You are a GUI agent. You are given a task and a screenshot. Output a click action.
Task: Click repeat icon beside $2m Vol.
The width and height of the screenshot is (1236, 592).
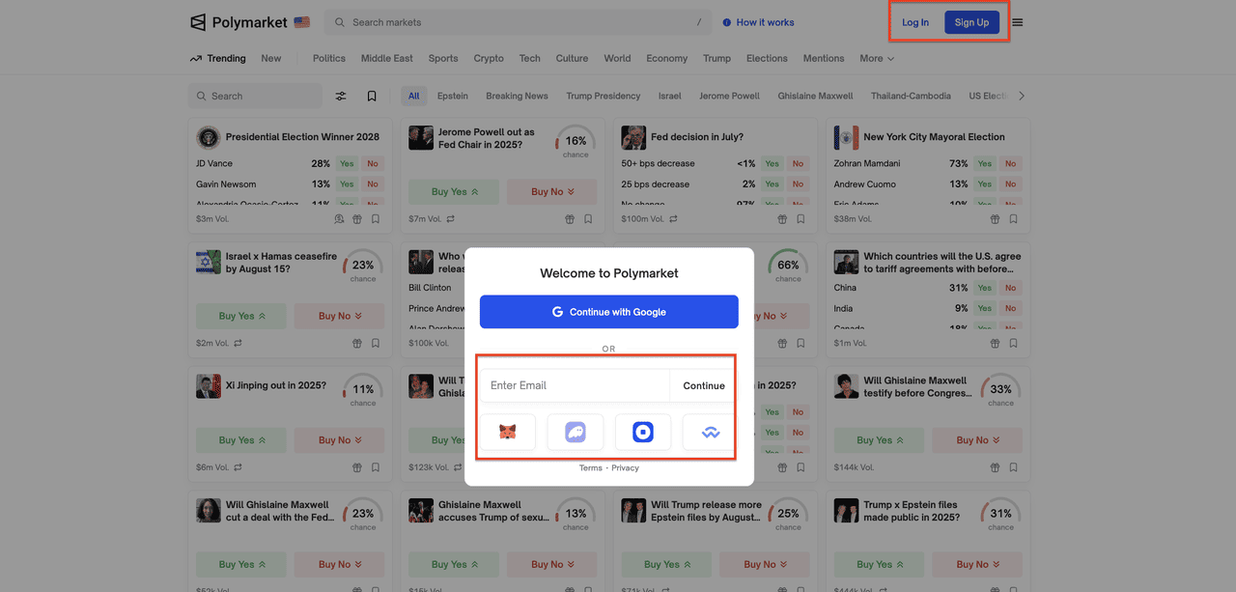238,343
